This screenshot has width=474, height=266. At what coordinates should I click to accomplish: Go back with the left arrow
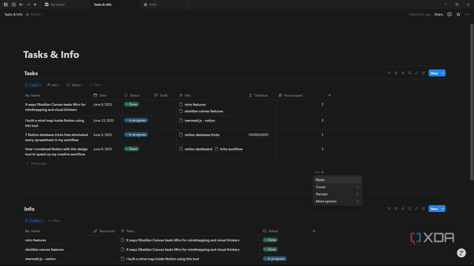[21, 4]
